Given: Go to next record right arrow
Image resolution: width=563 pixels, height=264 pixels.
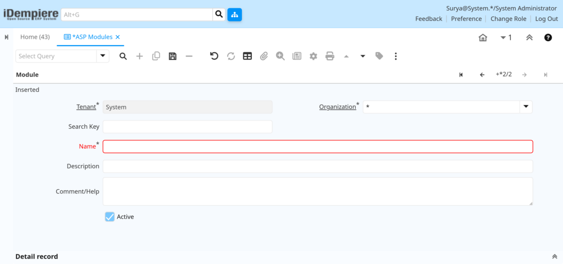Looking at the screenshot, I should (525, 75).
